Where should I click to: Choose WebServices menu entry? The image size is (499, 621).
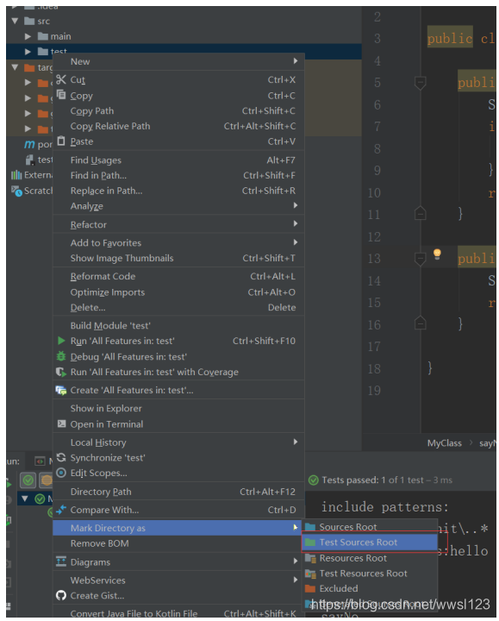(x=178, y=580)
